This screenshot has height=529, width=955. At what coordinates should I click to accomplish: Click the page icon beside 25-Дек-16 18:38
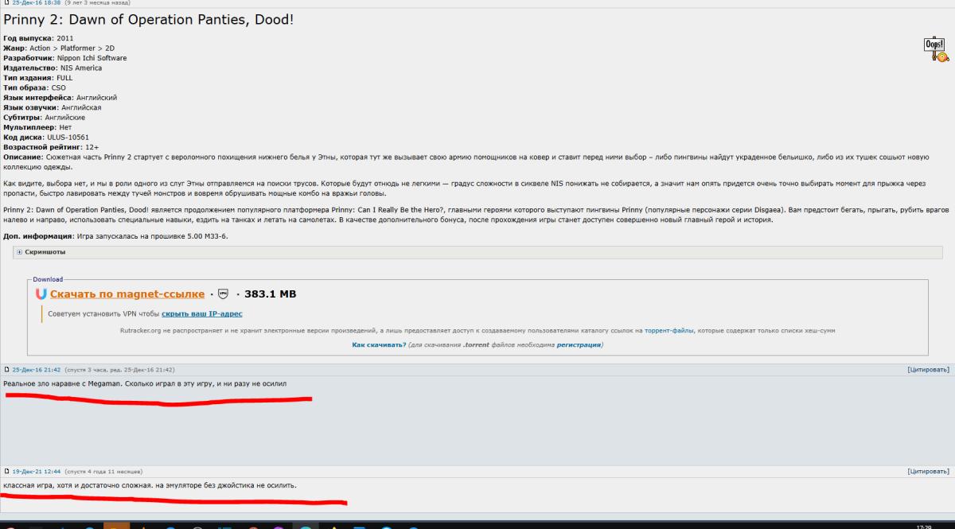(6, 3)
